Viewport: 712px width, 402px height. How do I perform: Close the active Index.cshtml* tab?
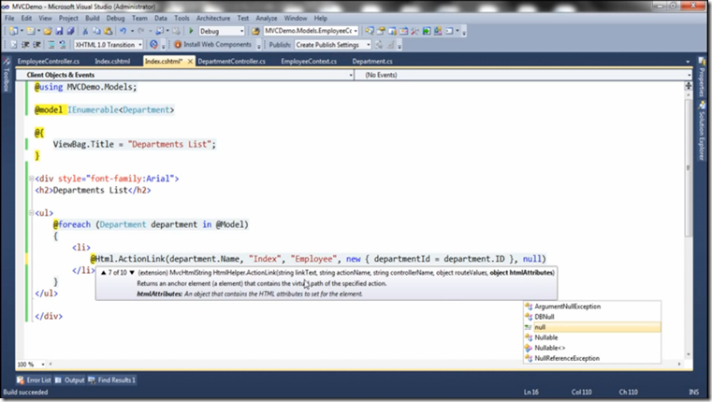click(190, 62)
